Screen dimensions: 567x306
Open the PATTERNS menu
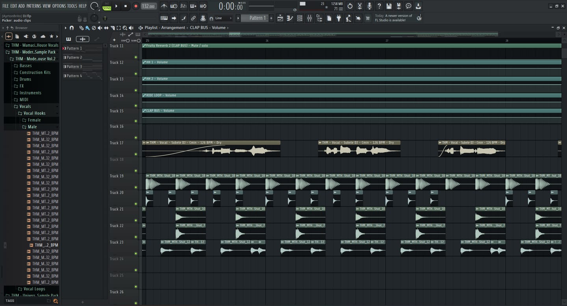(x=33, y=6)
